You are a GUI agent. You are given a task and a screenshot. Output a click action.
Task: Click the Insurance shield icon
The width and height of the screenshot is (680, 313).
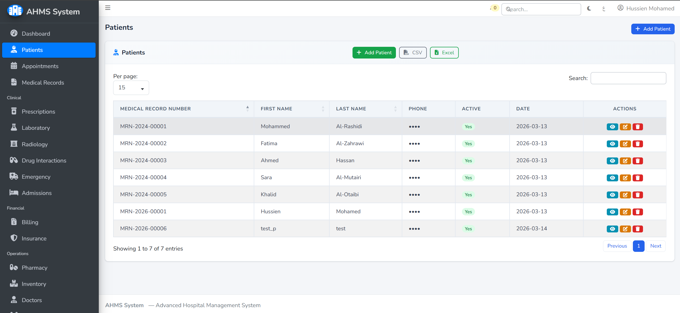click(14, 238)
